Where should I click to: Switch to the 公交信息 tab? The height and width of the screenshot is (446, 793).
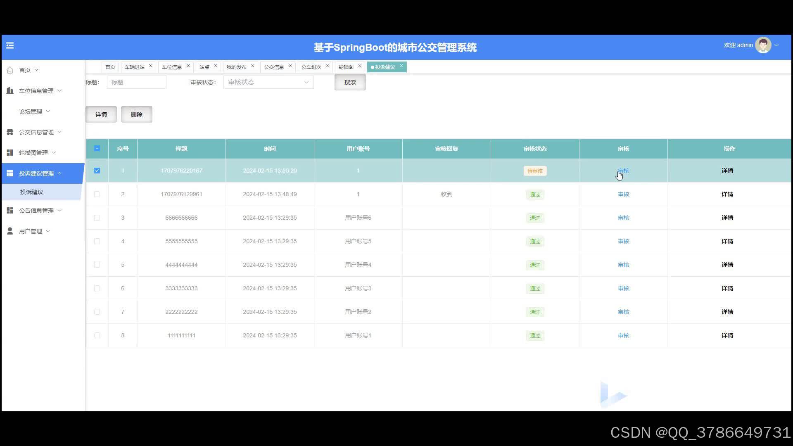point(274,67)
